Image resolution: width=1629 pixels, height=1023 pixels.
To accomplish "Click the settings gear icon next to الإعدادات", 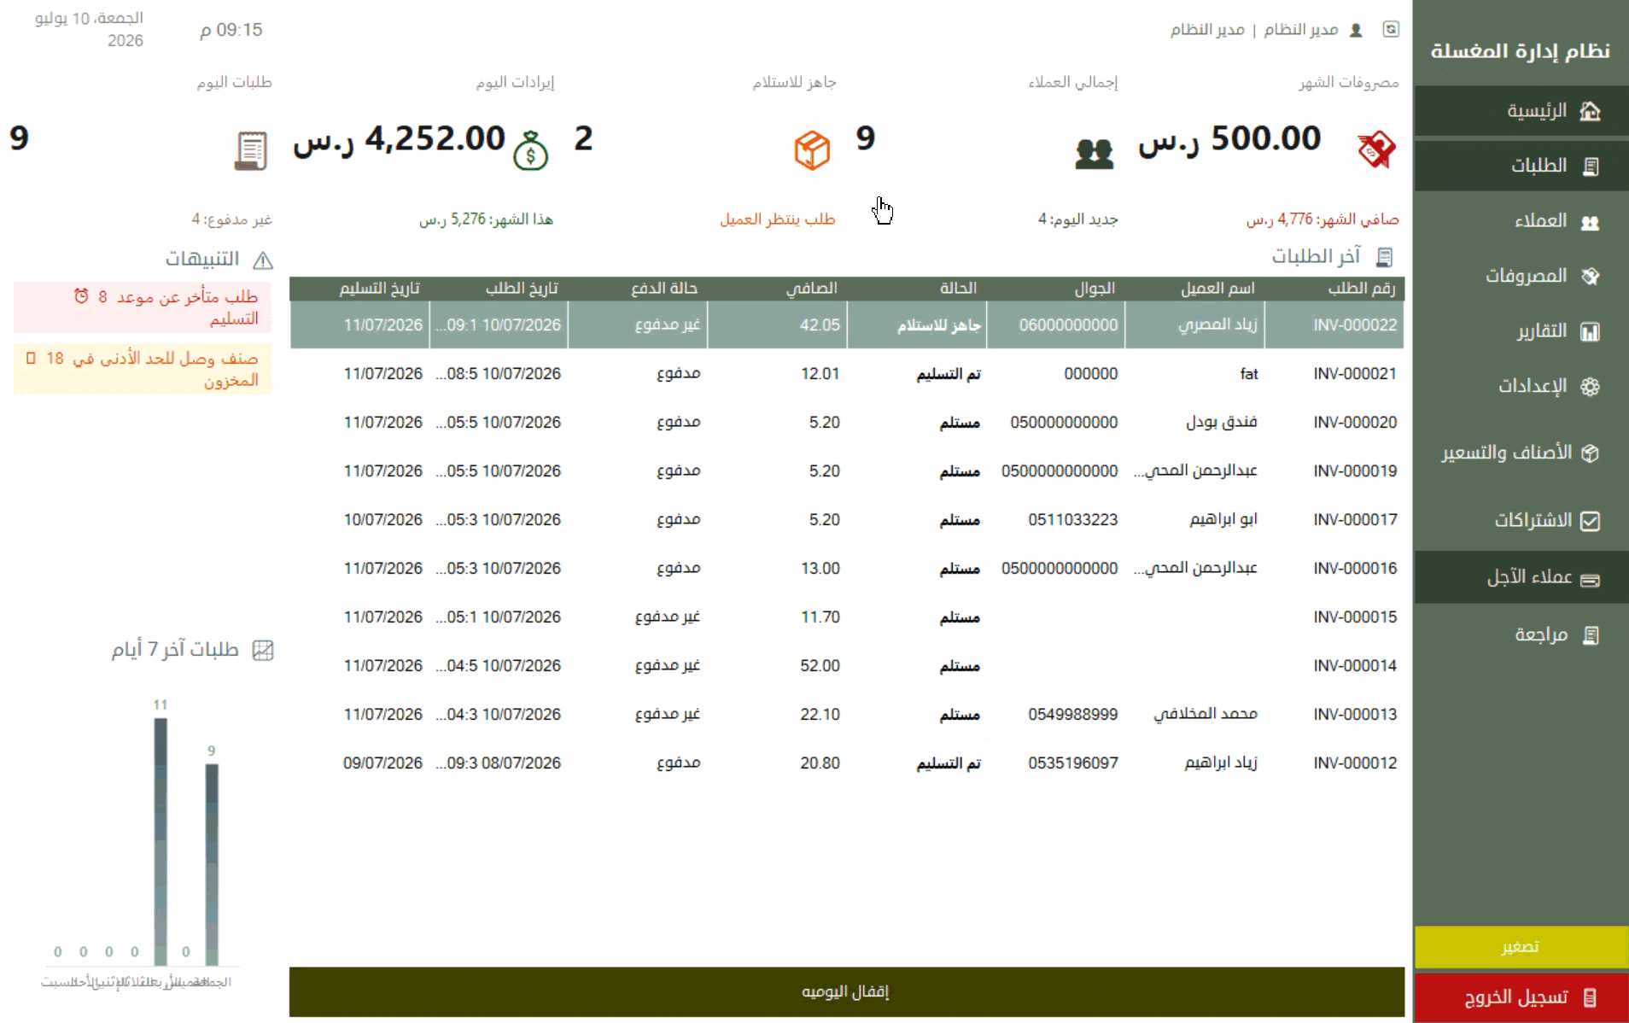I will (x=1590, y=387).
